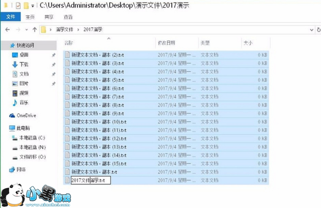
Task: Unpin 桌面 using its pin icon
Action: click(x=53, y=55)
